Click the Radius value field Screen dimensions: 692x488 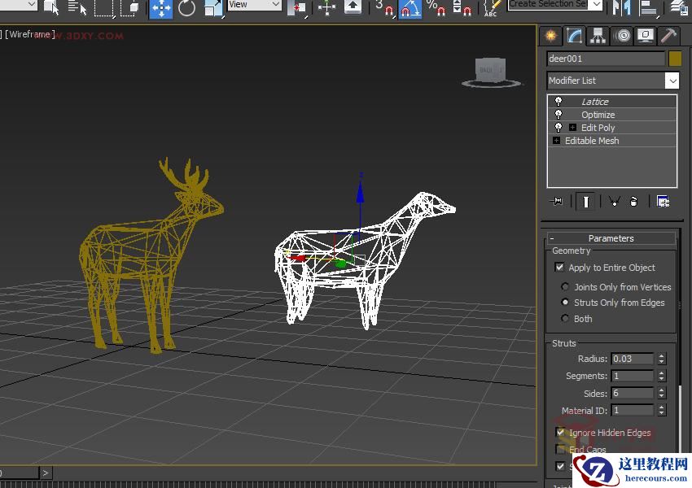pyautogui.click(x=633, y=359)
